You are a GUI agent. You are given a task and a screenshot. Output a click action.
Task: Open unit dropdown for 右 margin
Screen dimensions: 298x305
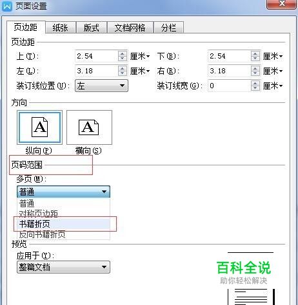[x=273, y=71]
